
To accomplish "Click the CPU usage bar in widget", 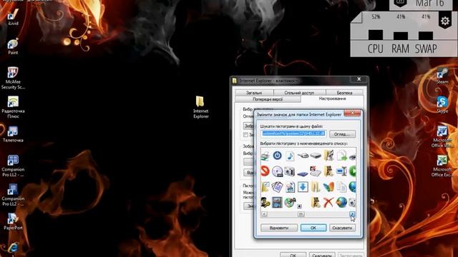I will pyautogui.click(x=376, y=35).
